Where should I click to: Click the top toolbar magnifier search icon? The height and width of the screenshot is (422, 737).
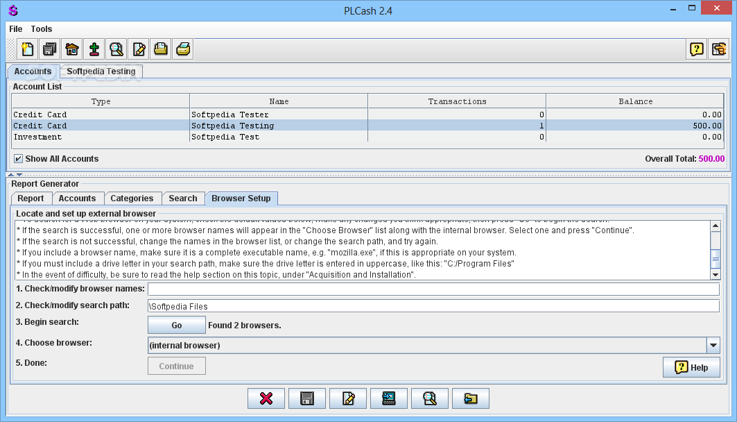click(x=116, y=49)
